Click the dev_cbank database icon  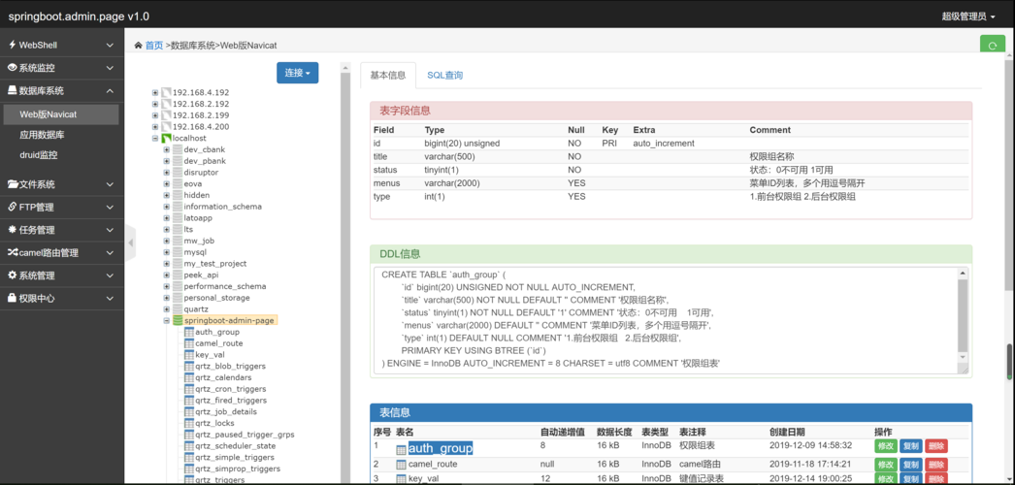pyautogui.click(x=178, y=150)
